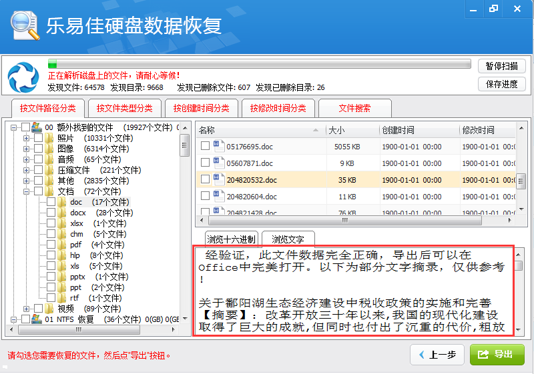Switch to the 按文件类型分类 tab

click(124, 108)
